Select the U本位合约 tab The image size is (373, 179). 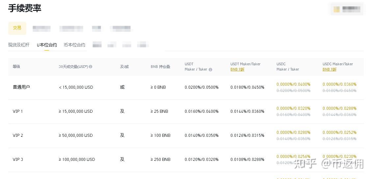[x=47, y=45]
